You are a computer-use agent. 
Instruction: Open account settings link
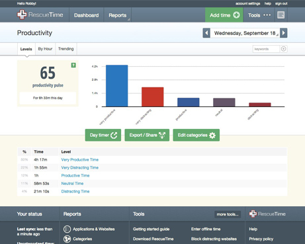click(x=247, y=3)
